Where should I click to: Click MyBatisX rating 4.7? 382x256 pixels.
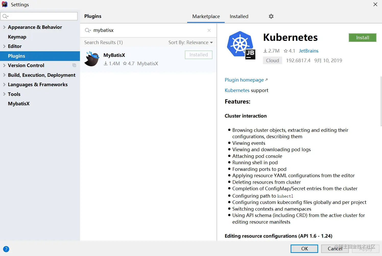coord(129,63)
